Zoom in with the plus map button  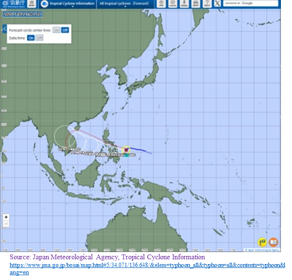6,217
